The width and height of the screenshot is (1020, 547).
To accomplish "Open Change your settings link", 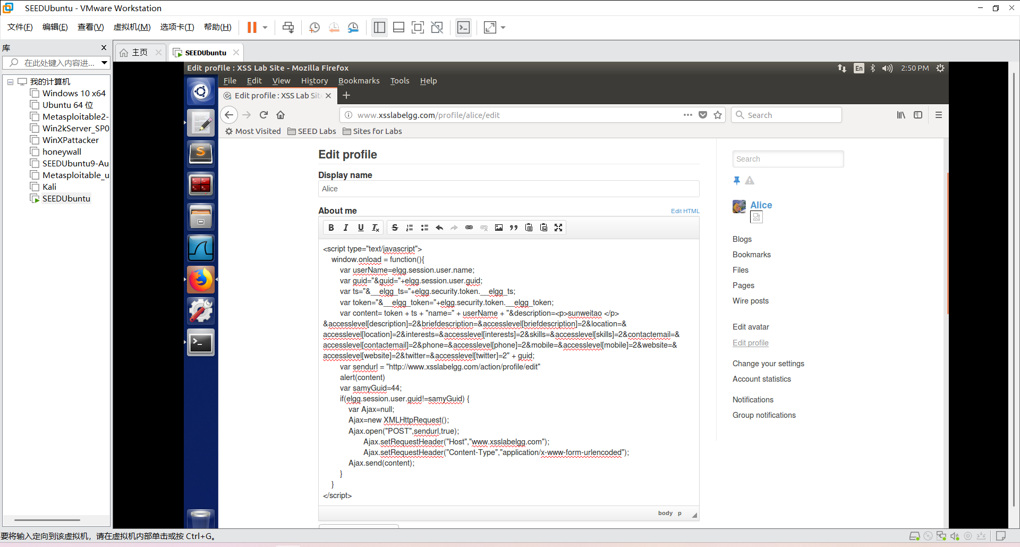I will click(768, 364).
